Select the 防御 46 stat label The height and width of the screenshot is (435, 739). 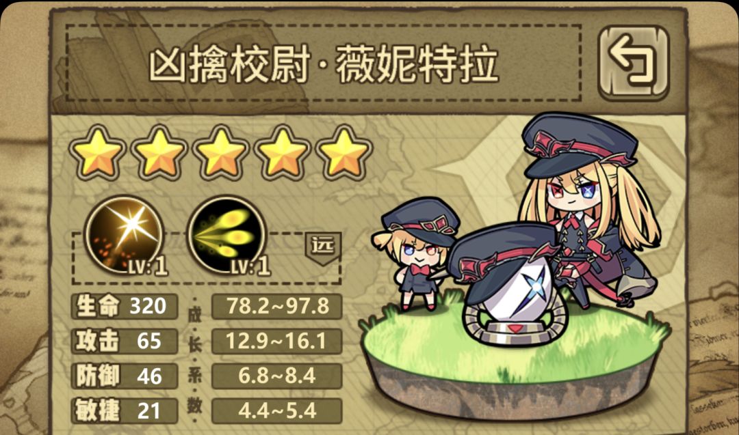coord(125,376)
